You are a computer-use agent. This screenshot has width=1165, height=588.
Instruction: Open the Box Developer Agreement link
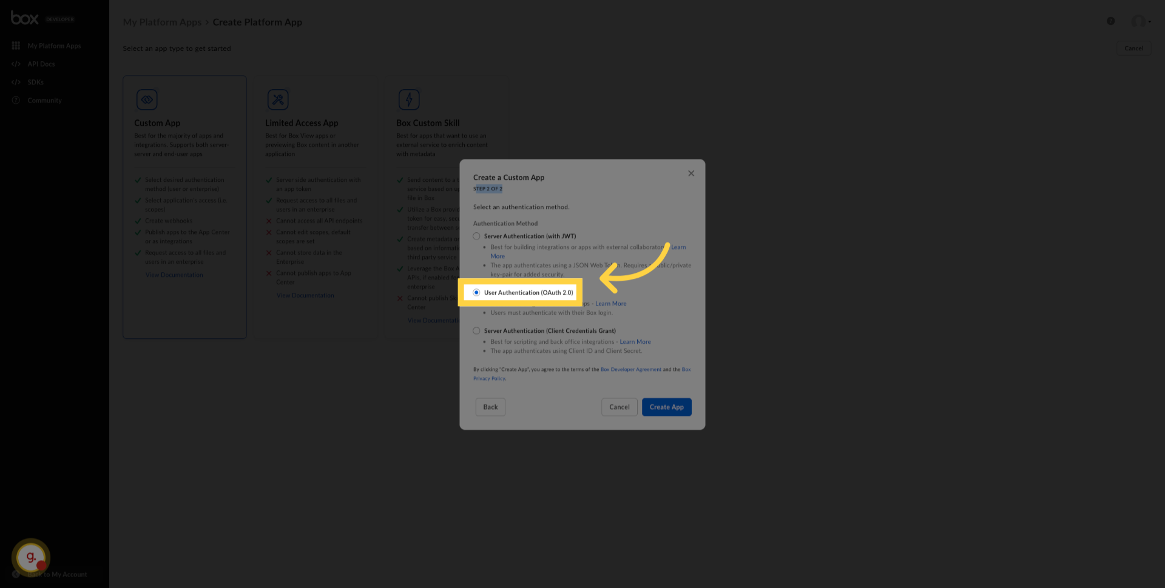631,369
